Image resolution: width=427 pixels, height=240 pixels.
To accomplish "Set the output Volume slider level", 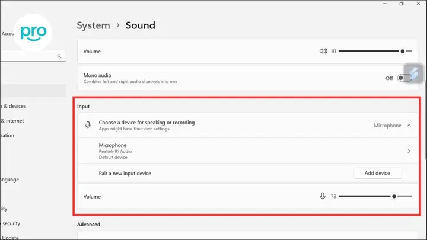I will [x=375, y=51].
